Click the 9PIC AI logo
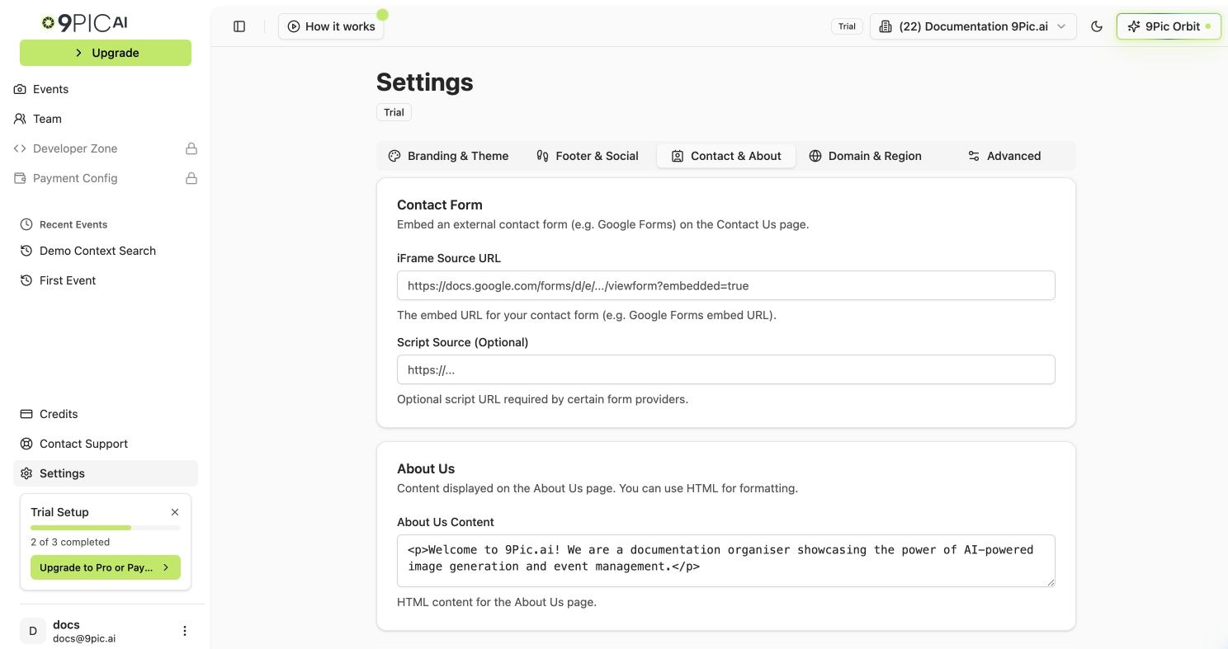 (85, 22)
